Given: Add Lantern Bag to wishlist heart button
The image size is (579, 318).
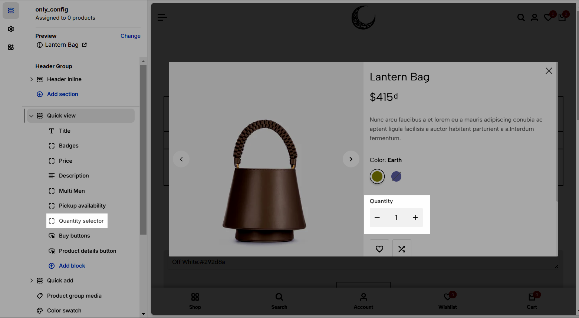Looking at the screenshot, I should tap(379, 248).
